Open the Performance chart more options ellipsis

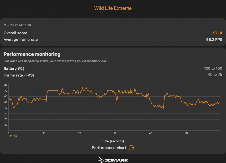131,148
